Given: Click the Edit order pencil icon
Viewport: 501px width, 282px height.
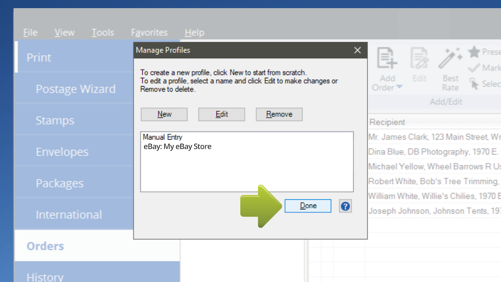Looking at the screenshot, I should (x=419, y=59).
